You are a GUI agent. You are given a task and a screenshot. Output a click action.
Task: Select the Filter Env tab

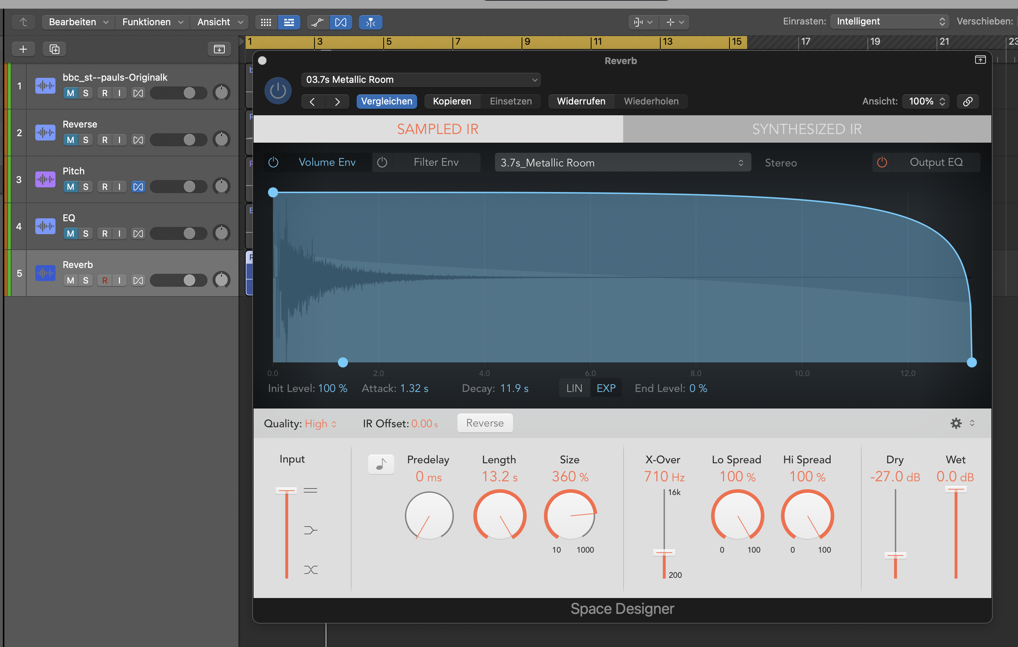[x=436, y=162]
